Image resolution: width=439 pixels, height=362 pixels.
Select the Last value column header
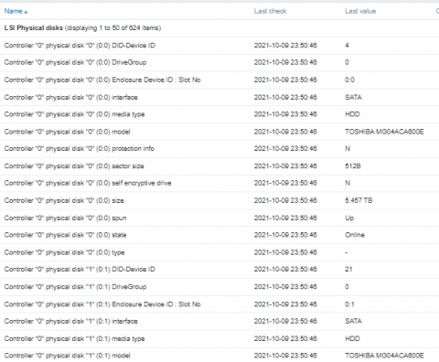360,11
